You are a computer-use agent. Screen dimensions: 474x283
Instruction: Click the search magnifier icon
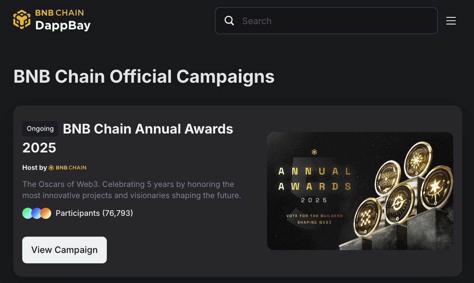pos(229,21)
